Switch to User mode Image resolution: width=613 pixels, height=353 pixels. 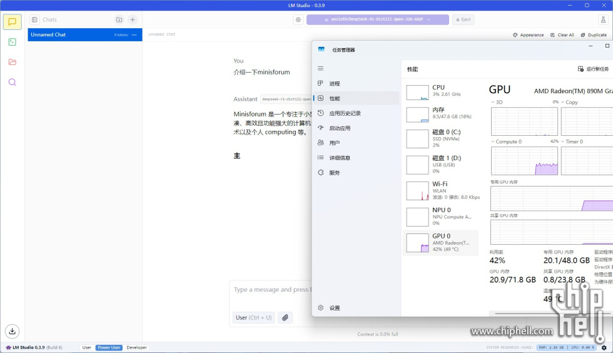(x=87, y=347)
